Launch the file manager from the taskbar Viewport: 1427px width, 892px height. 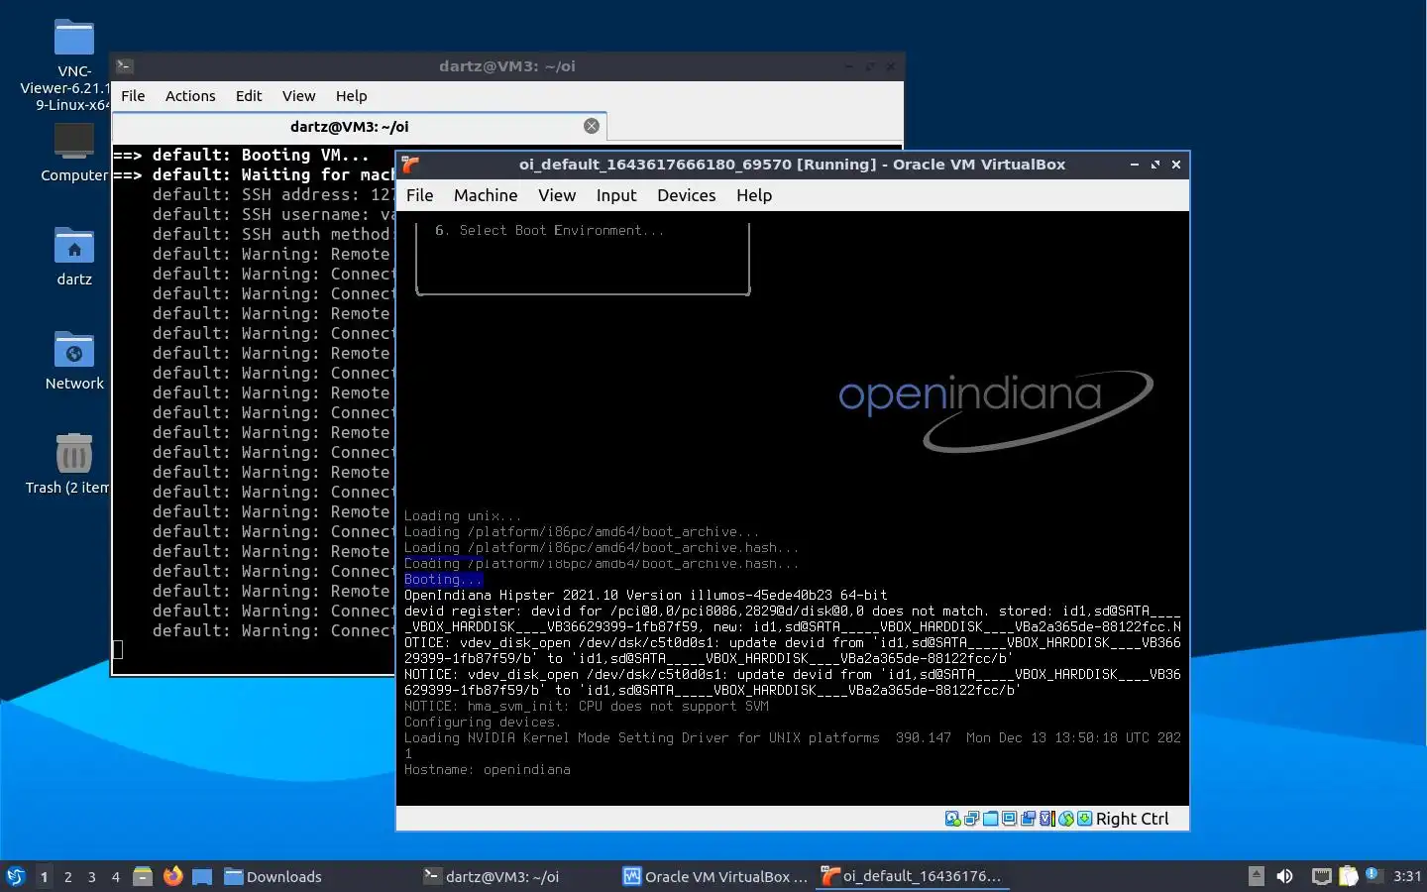click(143, 876)
